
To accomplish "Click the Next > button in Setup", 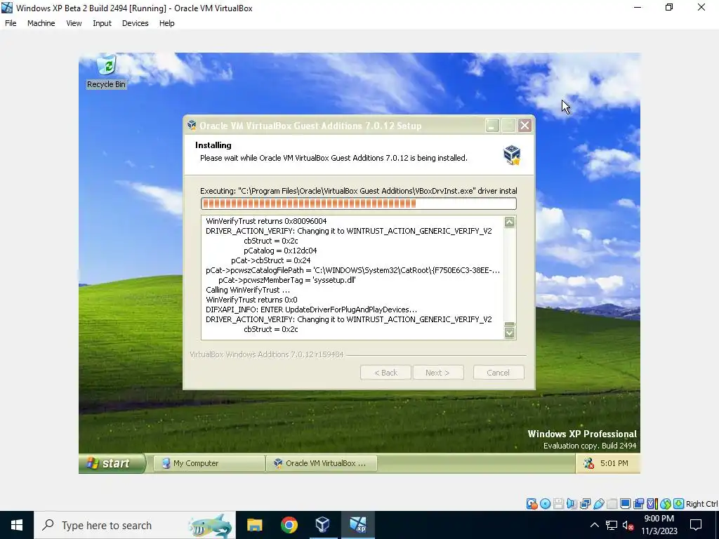I will [438, 373].
